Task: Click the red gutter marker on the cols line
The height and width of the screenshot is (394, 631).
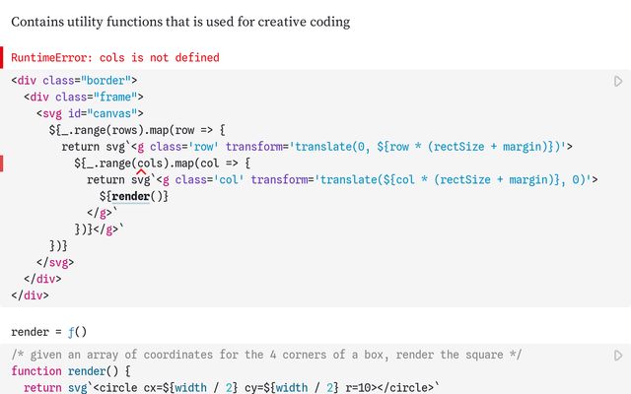Action: coord(3,164)
